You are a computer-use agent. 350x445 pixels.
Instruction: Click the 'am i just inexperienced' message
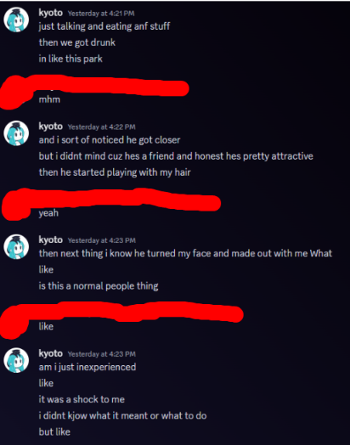pyautogui.click(x=87, y=367)
